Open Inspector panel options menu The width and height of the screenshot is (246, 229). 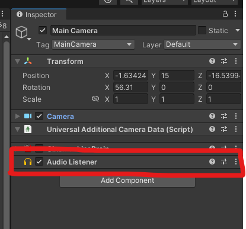coord(235,14)
